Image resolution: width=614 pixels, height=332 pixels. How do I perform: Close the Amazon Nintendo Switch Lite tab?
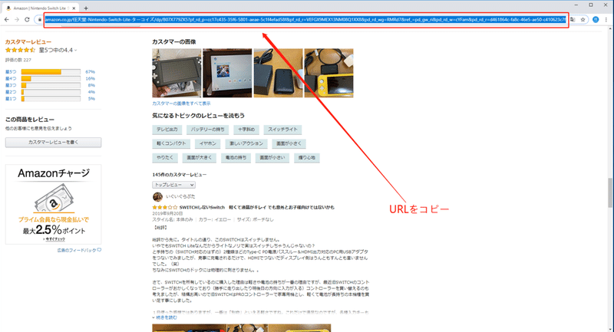(x=74, y=8)
